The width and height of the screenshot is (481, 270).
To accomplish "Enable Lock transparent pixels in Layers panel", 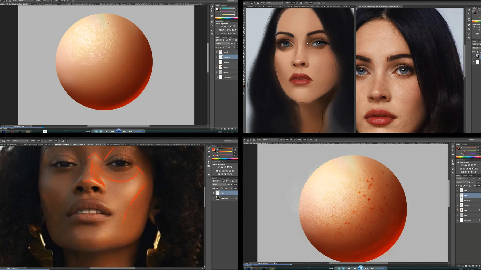I will point(220,47).
